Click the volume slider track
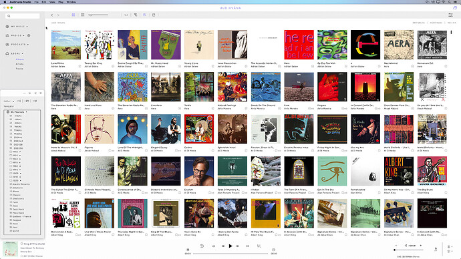This screenshot has width=461, height=259. (409, 250)
